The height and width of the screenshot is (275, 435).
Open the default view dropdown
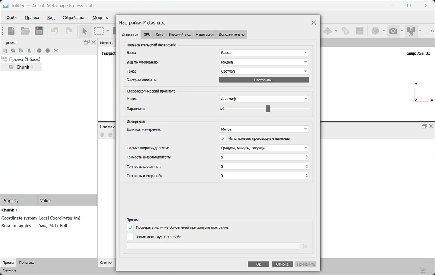point(264,62)
